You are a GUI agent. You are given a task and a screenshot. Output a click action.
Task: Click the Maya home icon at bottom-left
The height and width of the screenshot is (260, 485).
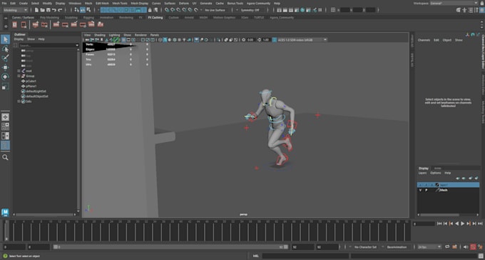tap(5, 212)
